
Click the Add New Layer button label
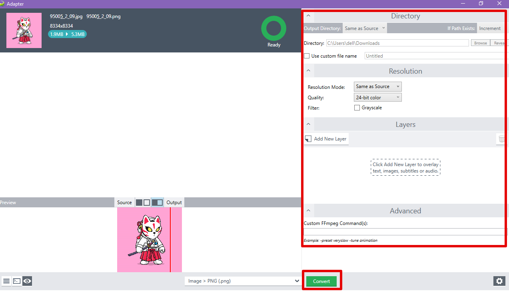tap(330, 139)
